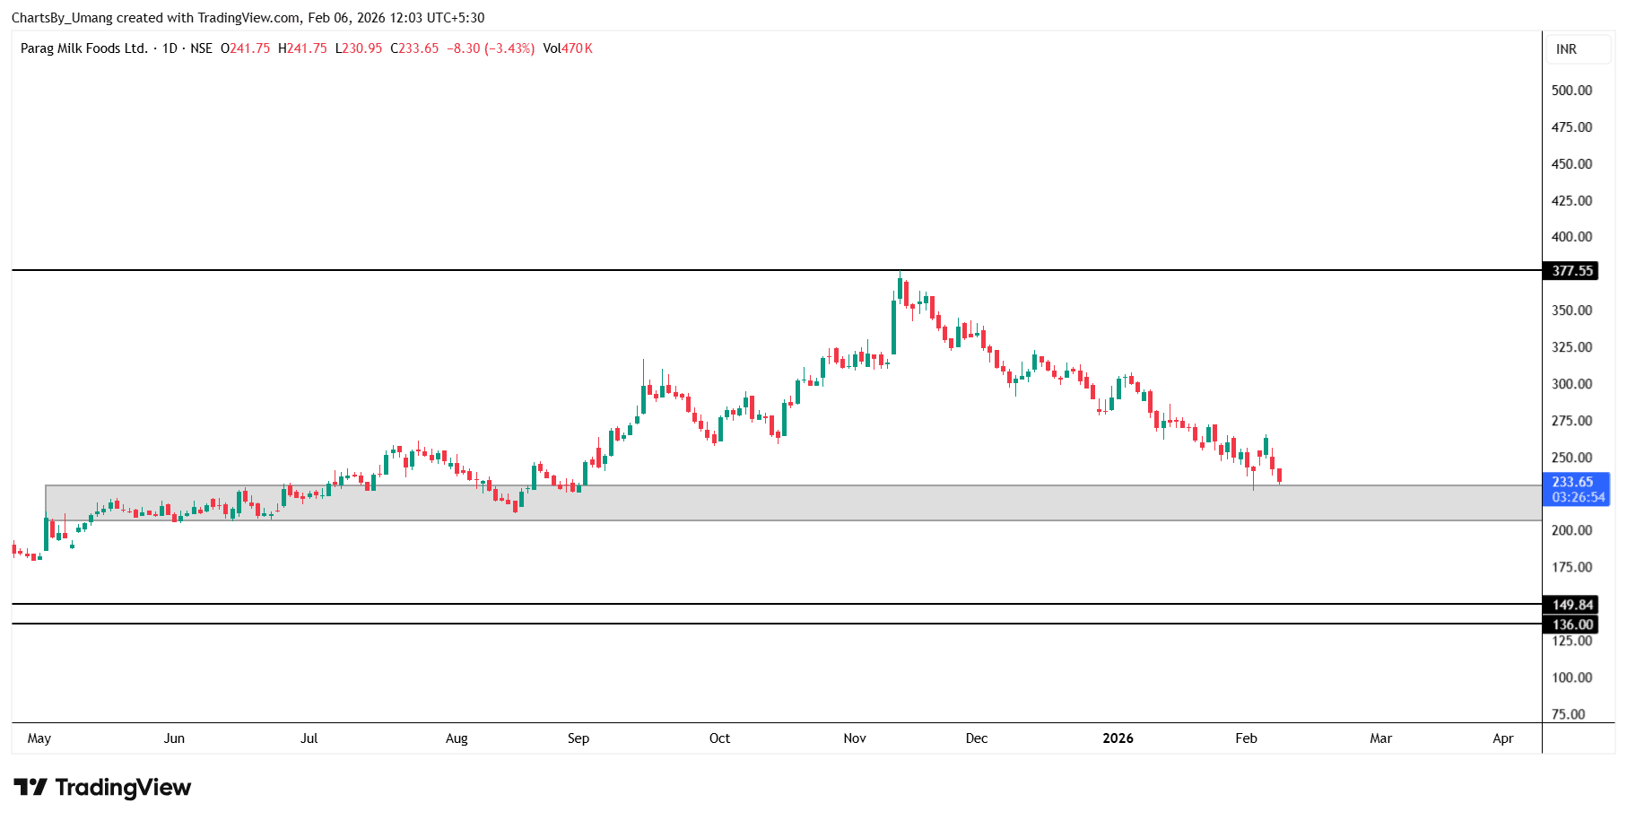The width and height of the screenshot is (1627, 821).
Task: Click the 75.00 price axis label
Action: [1569, 714]
